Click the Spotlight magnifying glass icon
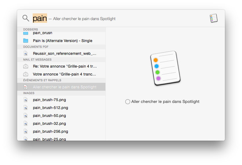 point(26,18)
